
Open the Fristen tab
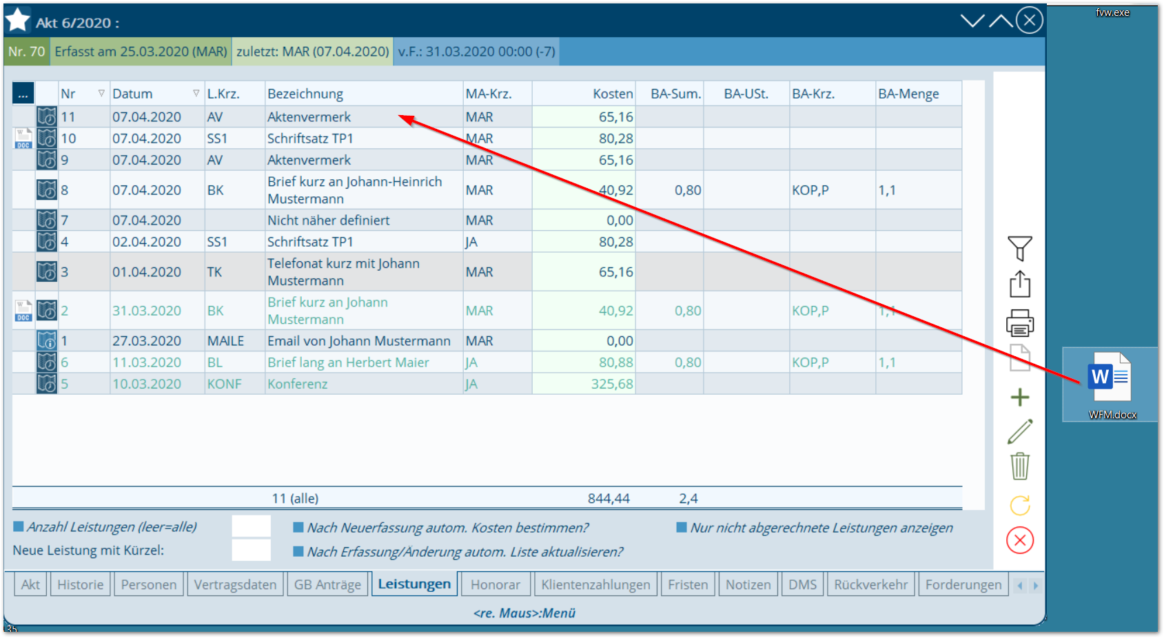688,584
